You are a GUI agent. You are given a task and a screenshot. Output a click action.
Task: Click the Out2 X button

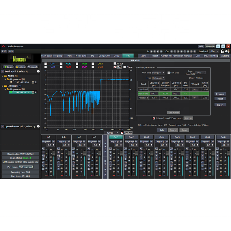pyautogui.click(x=126, y=156)
